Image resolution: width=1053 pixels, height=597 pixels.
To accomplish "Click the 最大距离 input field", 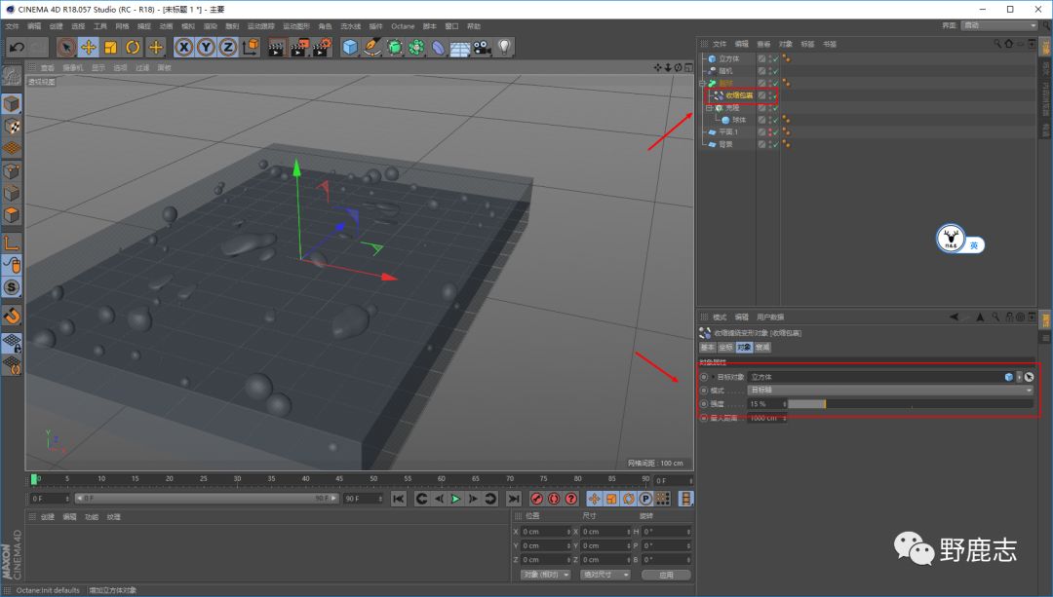I will click(x=765, y=418).
